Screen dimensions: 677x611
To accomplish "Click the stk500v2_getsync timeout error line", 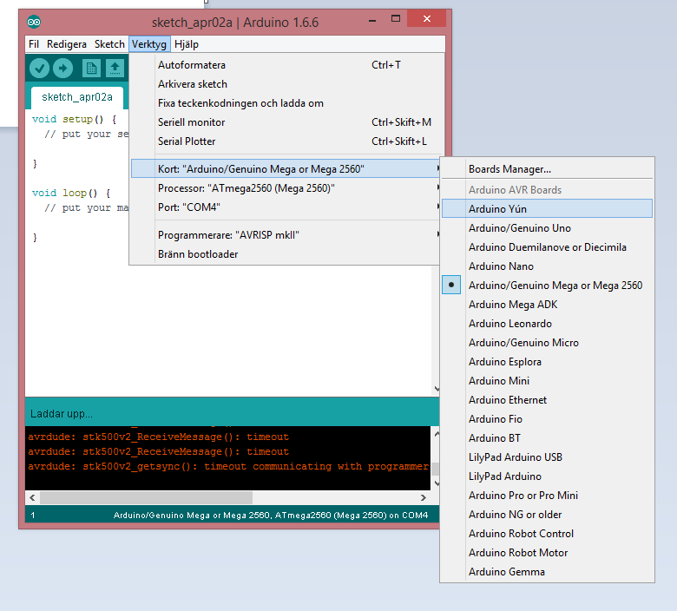I will [228, 466].
